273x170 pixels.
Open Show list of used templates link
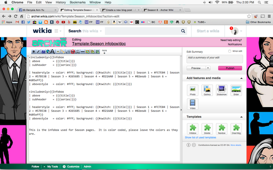pyautogui.click(x=200, y=137)
